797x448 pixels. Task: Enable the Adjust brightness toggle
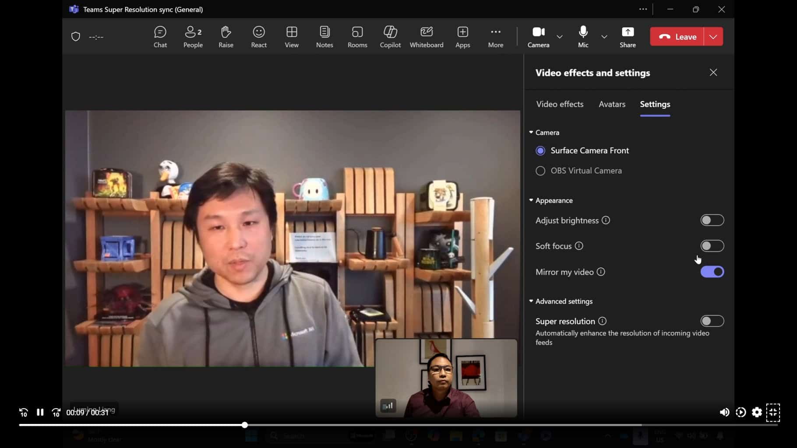pyautogui.click(x=712, y=220)
